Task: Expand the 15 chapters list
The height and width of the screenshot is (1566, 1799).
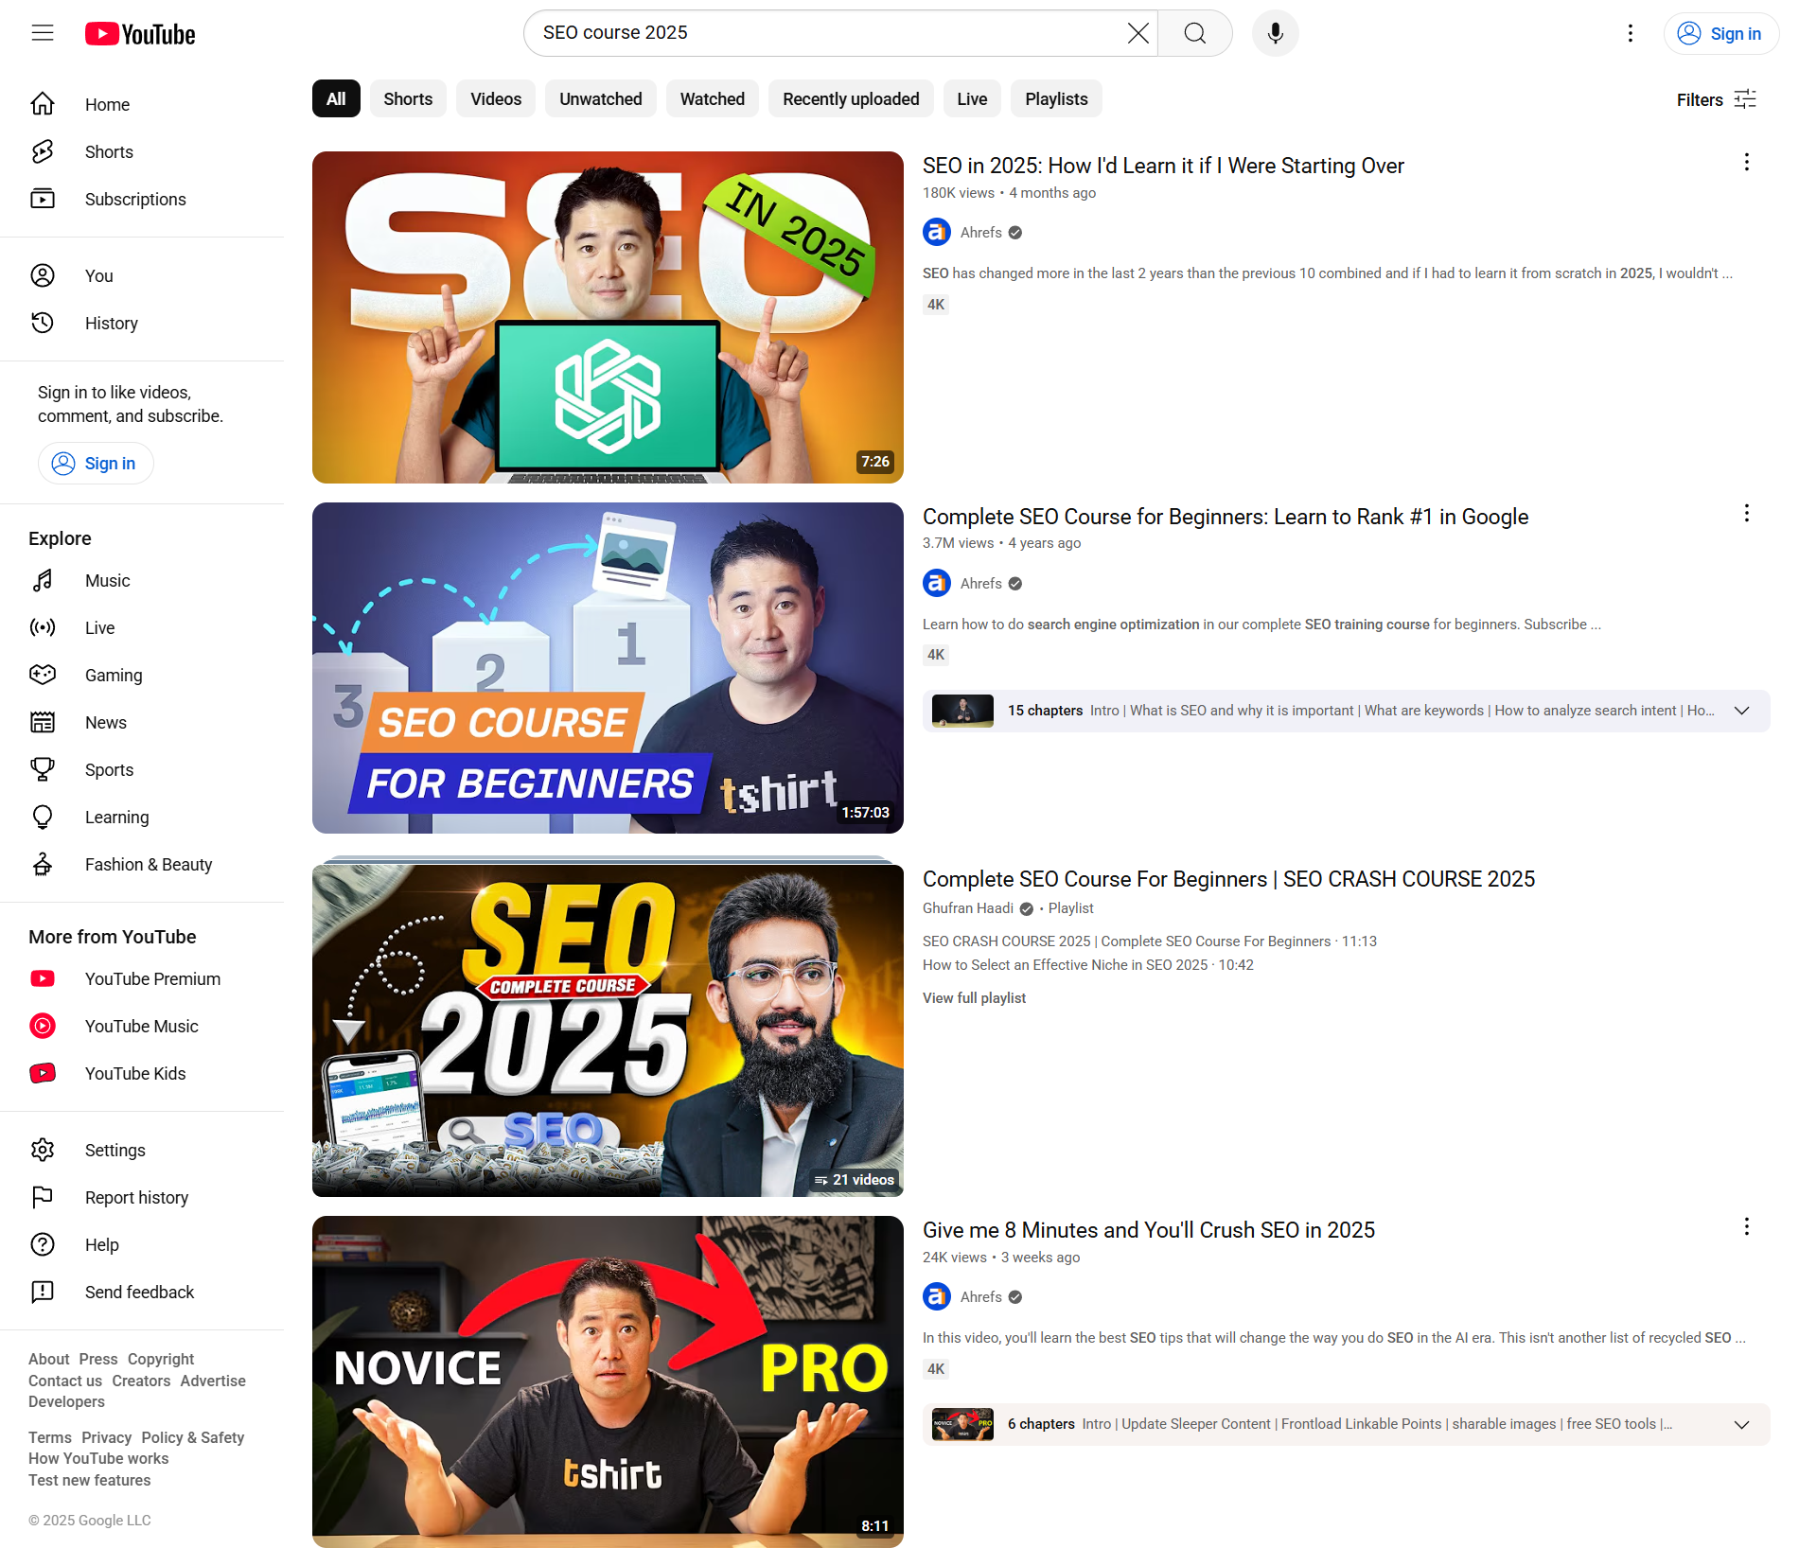Action: click(1742, 711)
